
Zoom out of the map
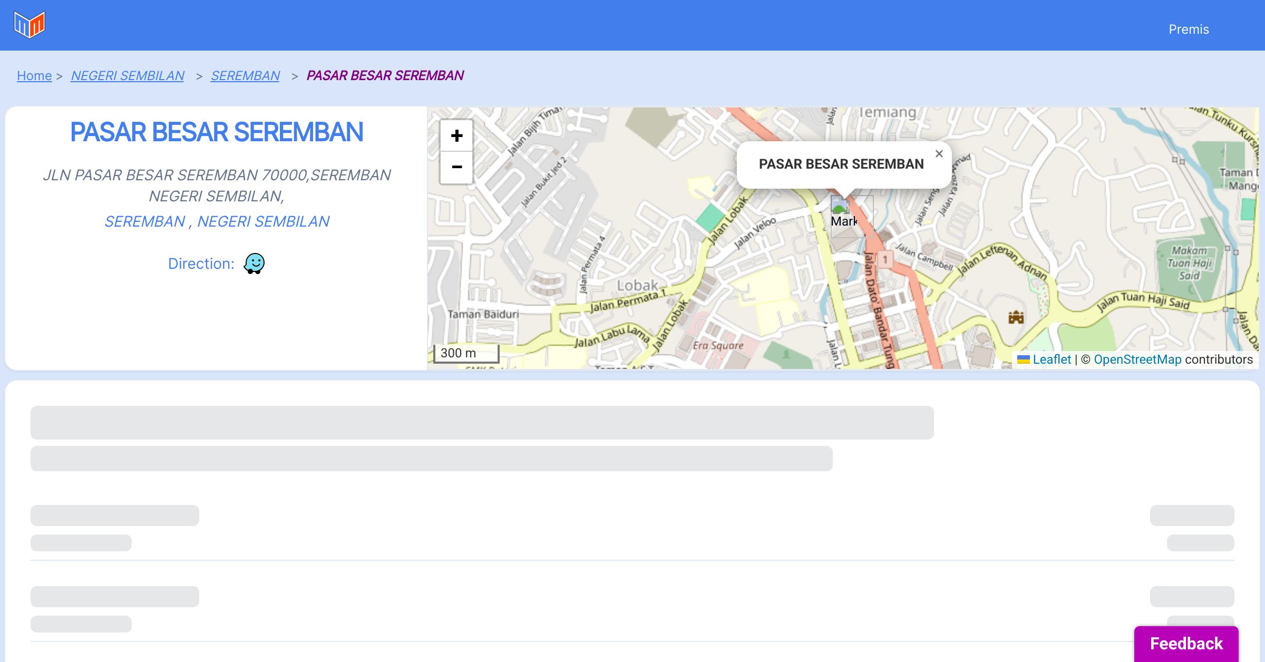coord(456,167)
